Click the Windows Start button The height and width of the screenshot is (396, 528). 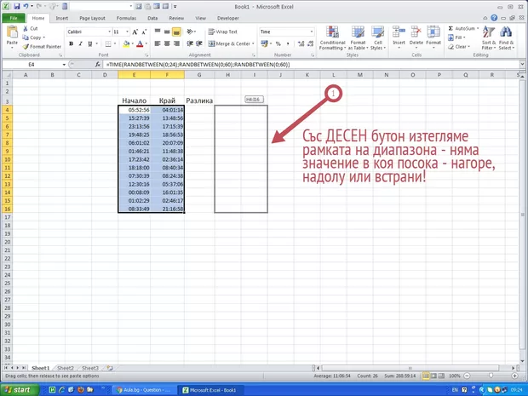click(20, 389)
